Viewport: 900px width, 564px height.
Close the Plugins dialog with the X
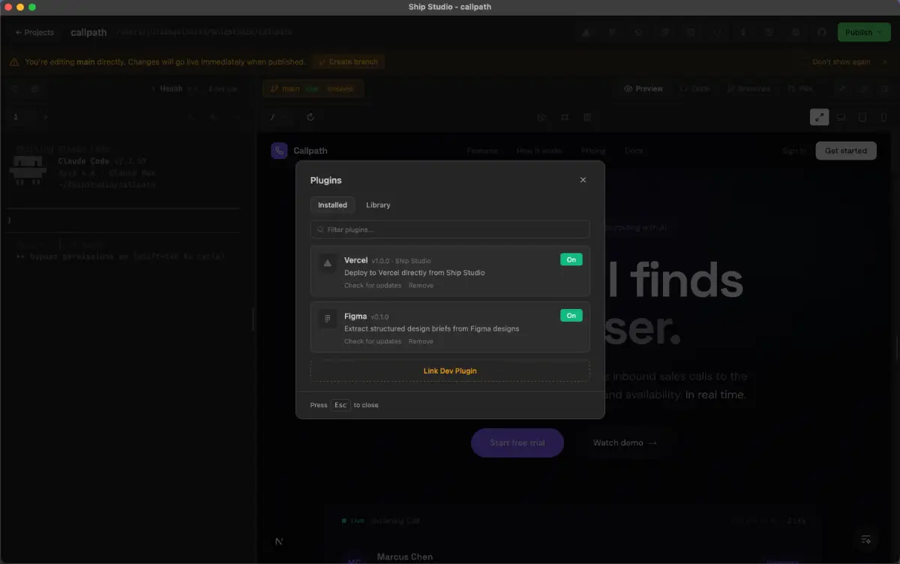pos(583,180)
